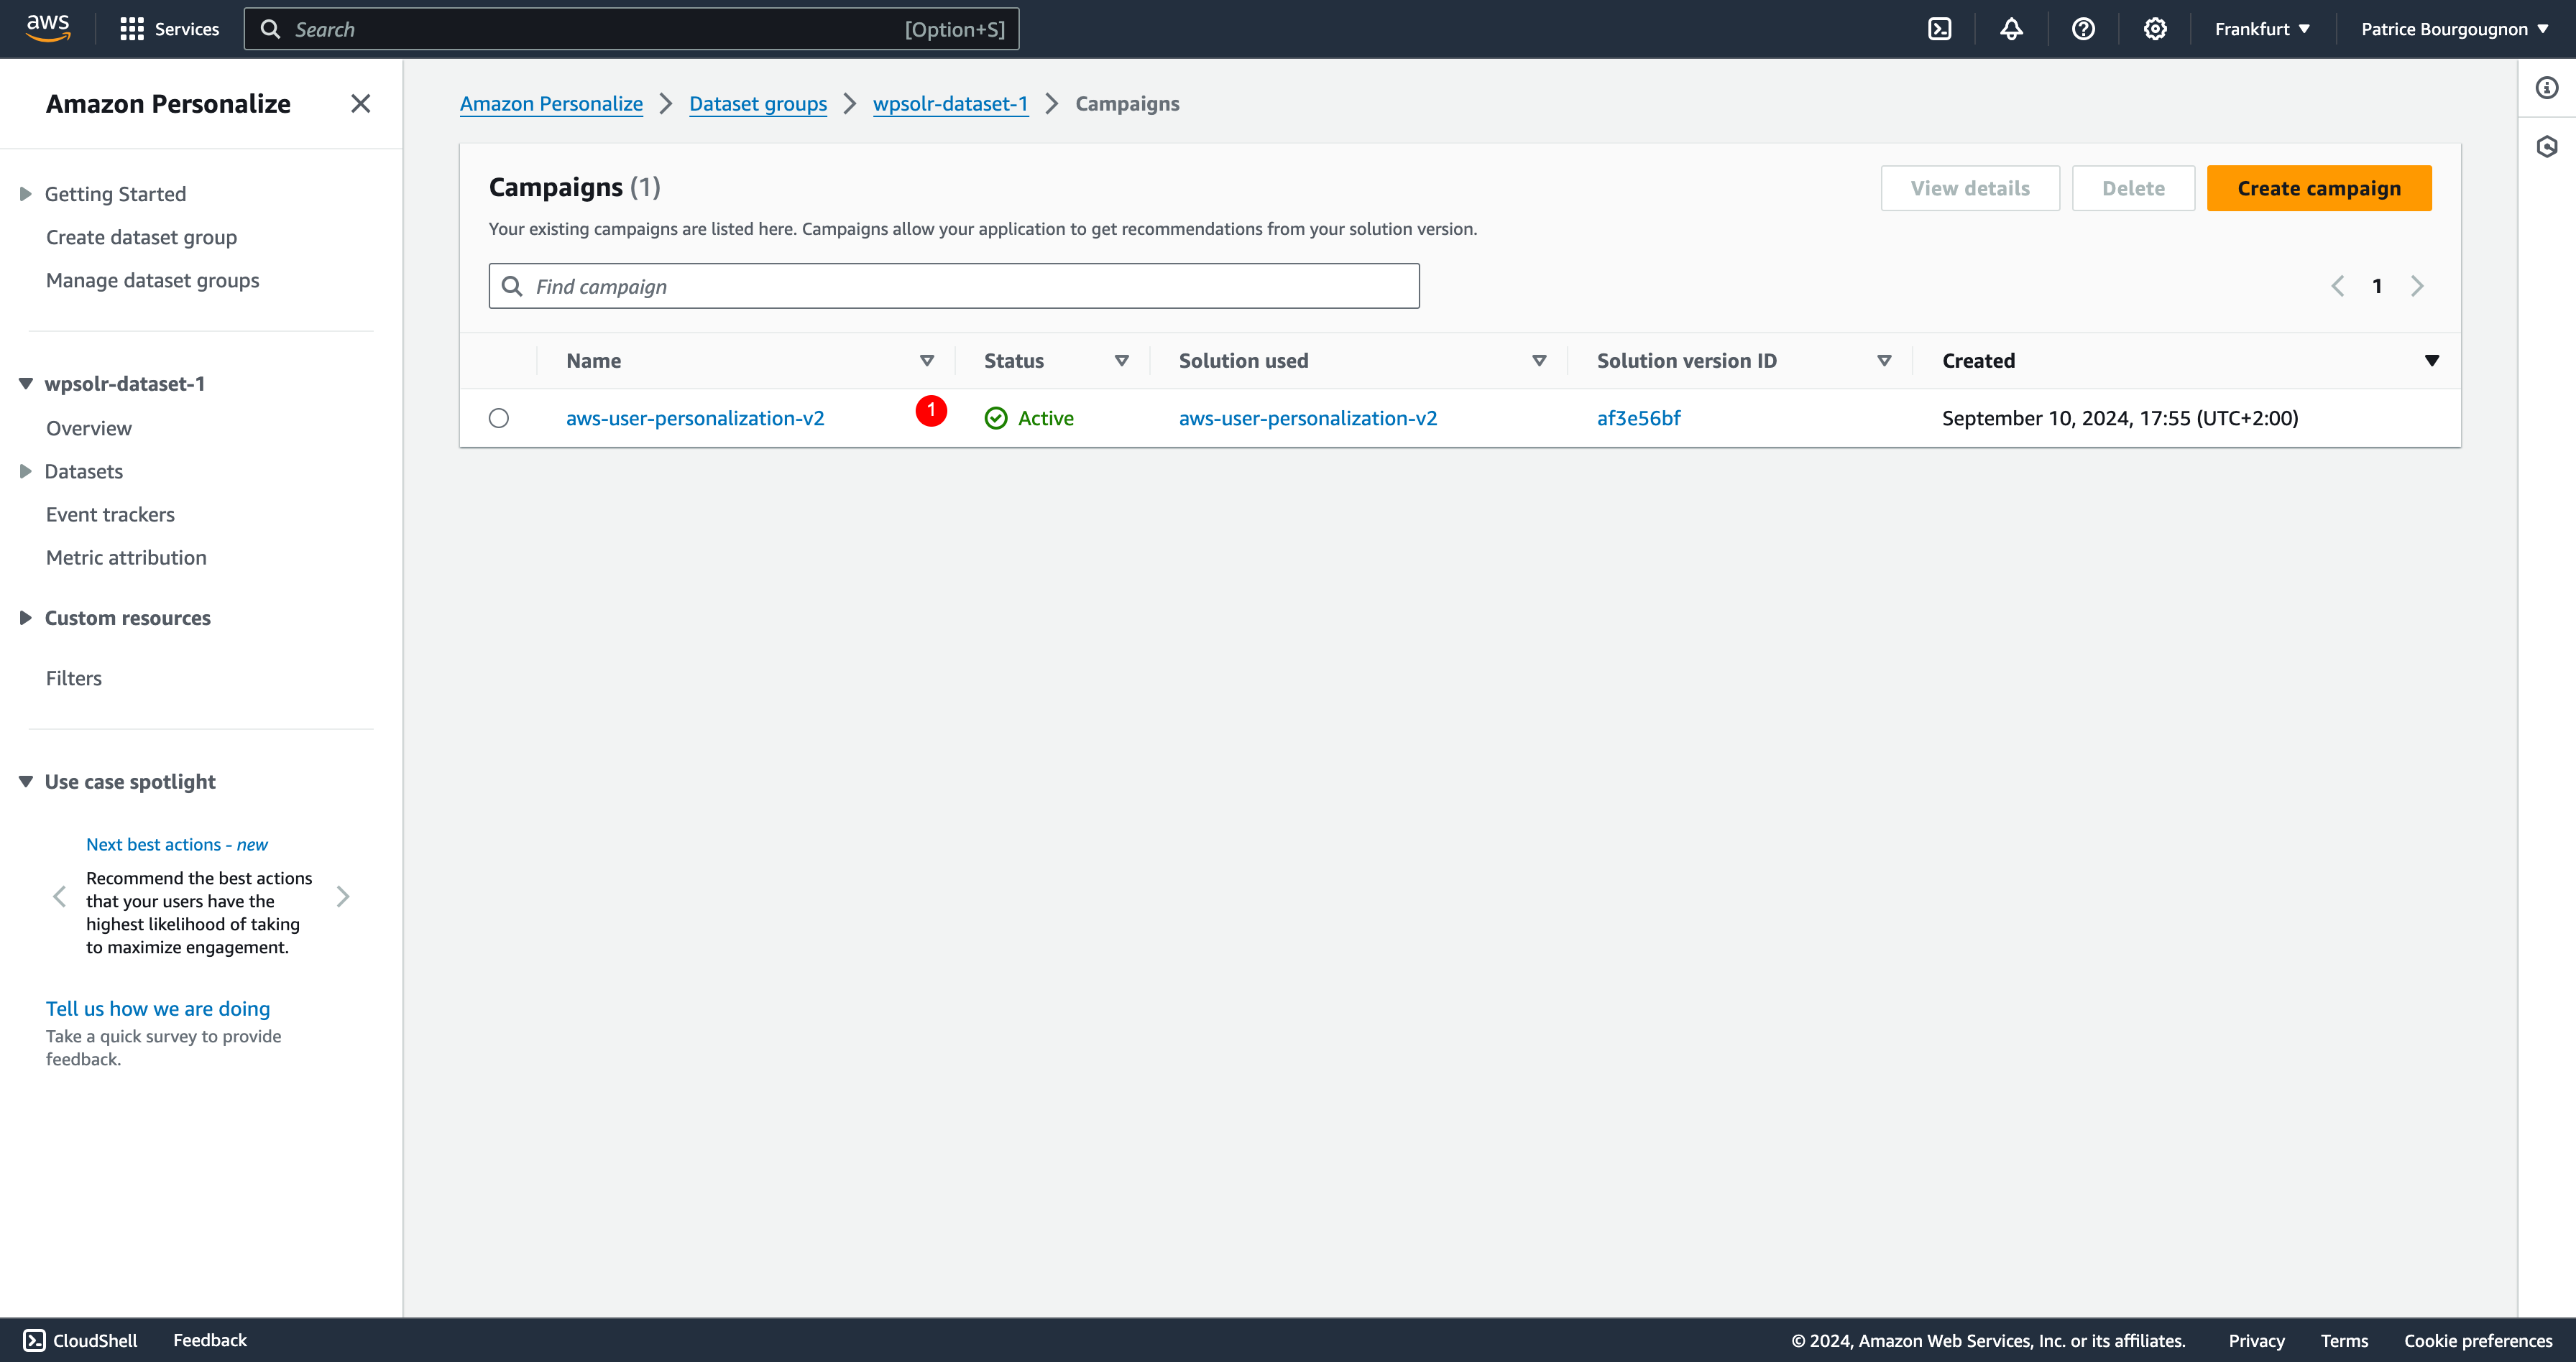The width and height of the screenshot is (2576, 1362).
Task: Open the info panel icon
Action: [2547, 88]
